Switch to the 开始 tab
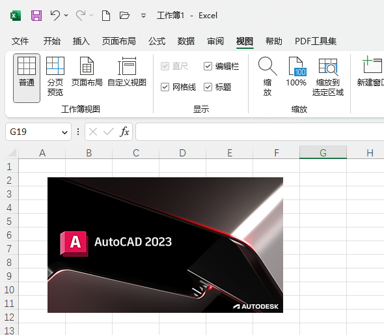The height and width of the screenshot is (335, 384). point(51,41)
